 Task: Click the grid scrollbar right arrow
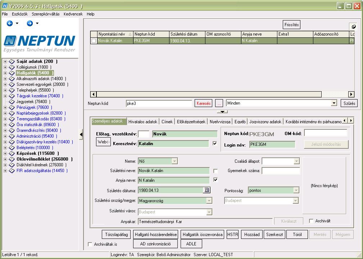[x=351, y=94]
